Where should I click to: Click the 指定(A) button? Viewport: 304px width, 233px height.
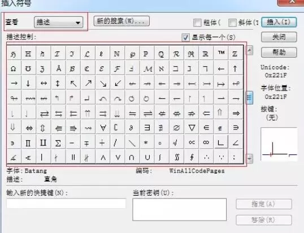click(x=264, y=204)
